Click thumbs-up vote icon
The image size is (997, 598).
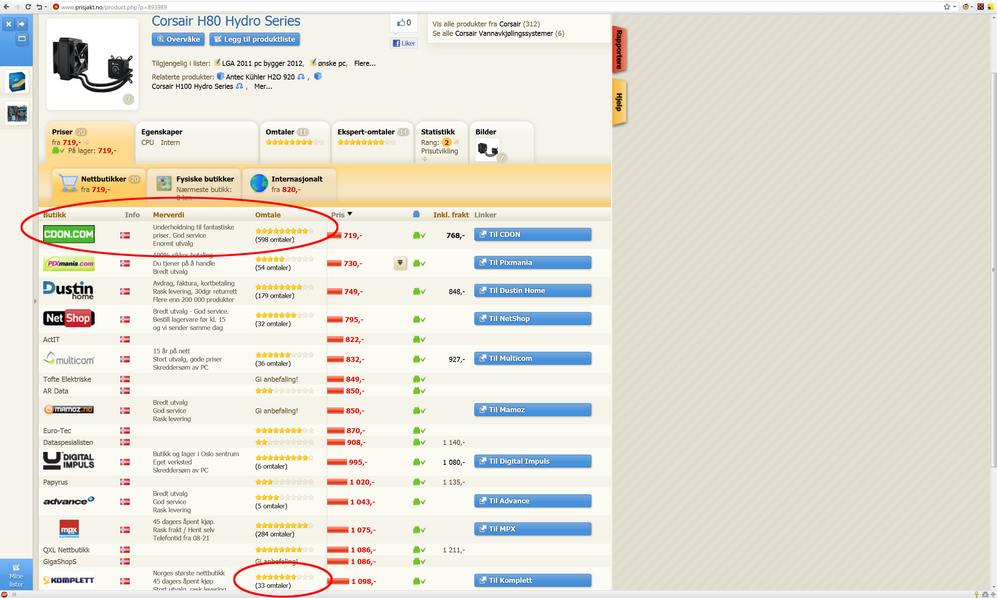(x=401, y=23)
